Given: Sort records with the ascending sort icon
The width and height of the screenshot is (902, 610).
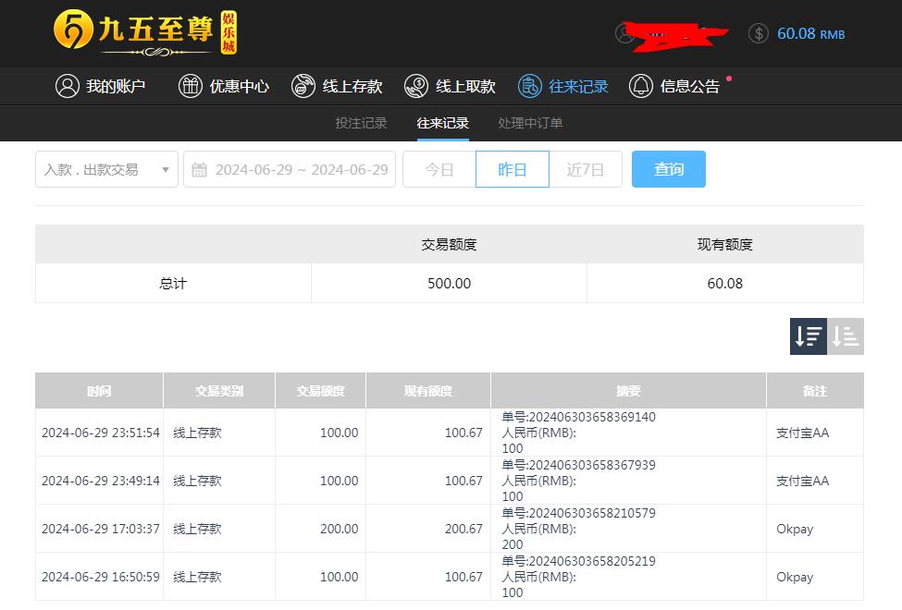Looking at the screenshot, I should [x=846, y=336].
